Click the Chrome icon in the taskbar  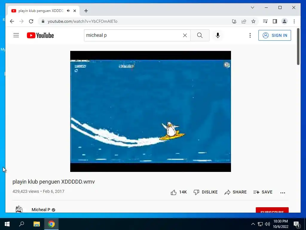click(x=51, y=224)
